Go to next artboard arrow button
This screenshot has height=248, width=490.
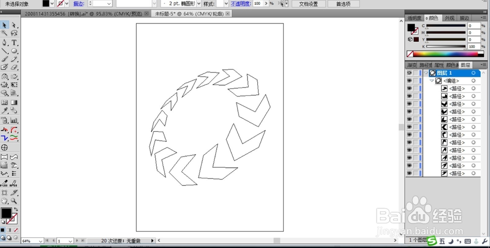pos(77,241)
